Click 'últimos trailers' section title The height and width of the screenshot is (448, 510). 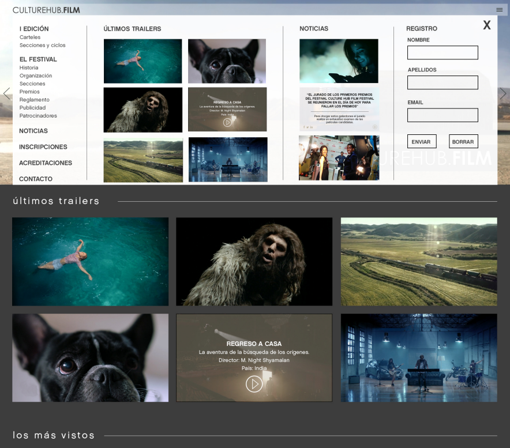(56, 201)
